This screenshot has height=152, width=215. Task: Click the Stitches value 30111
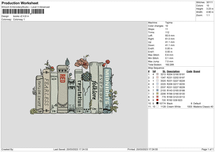(x=210, y=3)
